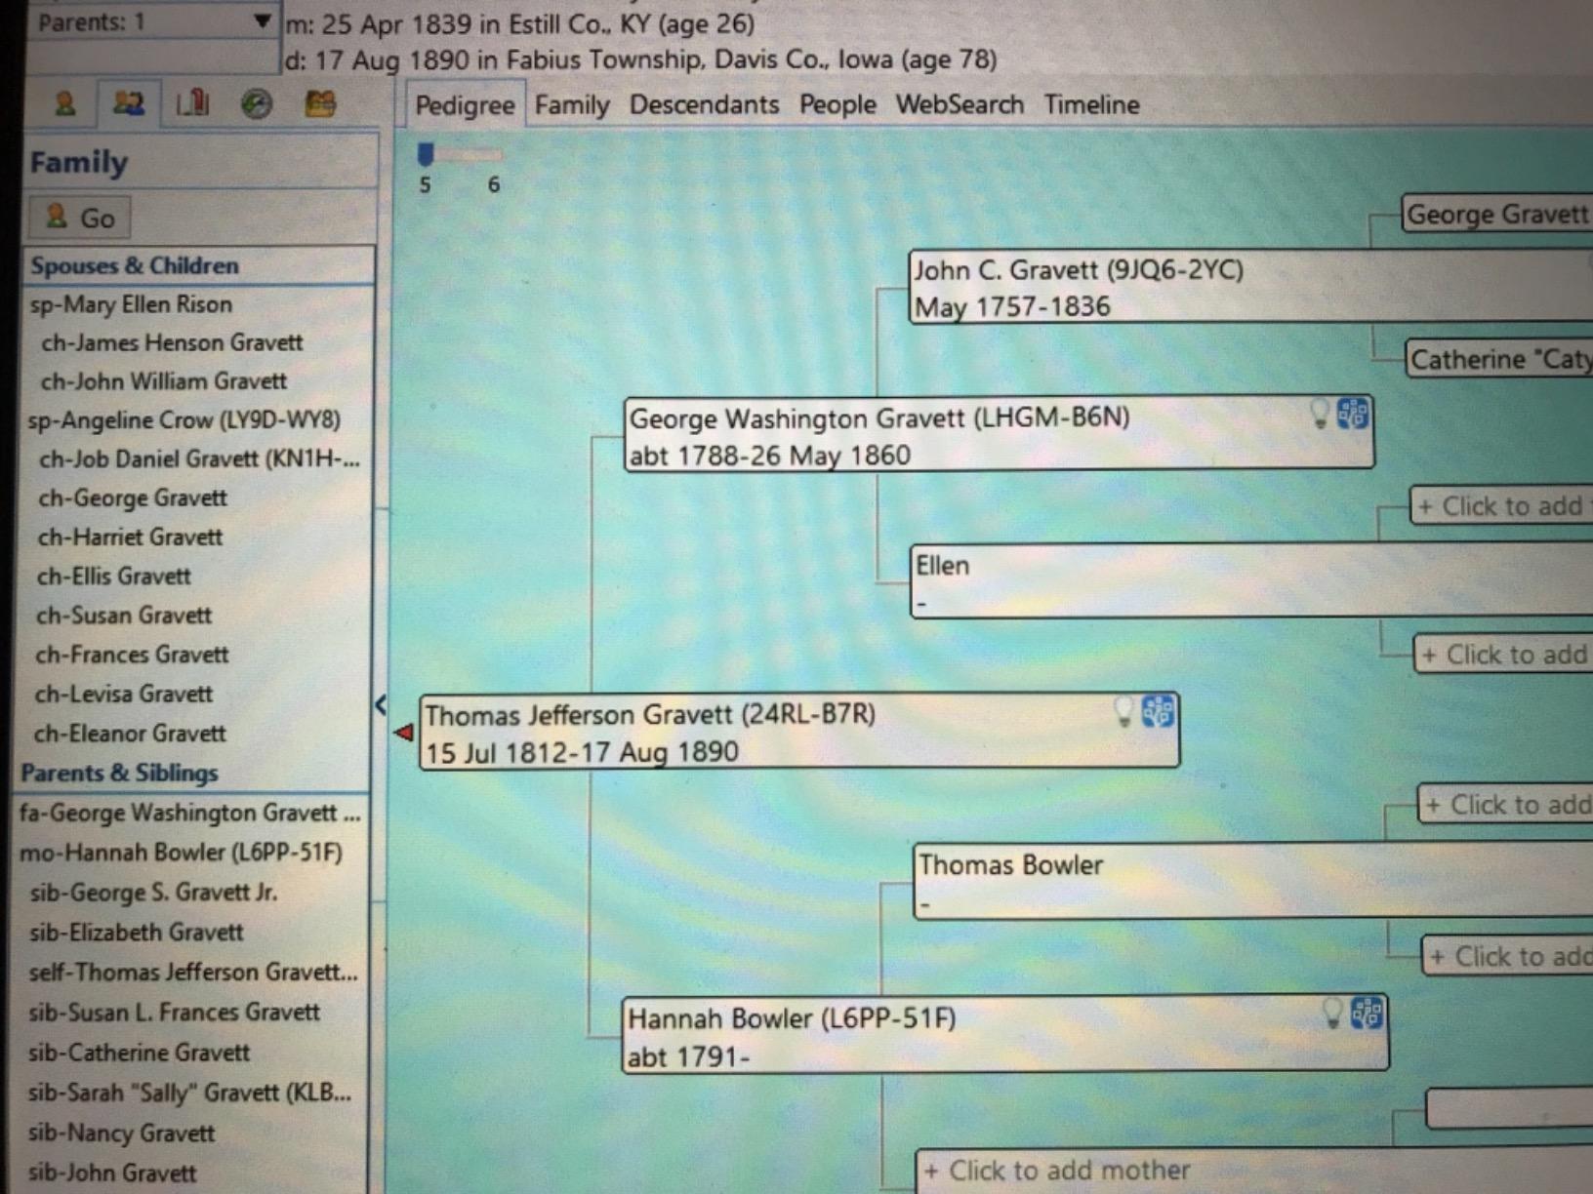Select the top George Gravett pedigree box
The image size is (1593, 1194).
tap(1498, 214)
